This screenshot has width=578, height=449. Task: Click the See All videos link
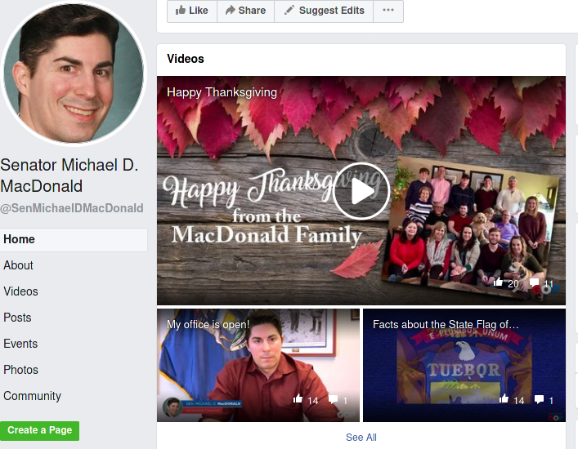coord(361,438)
